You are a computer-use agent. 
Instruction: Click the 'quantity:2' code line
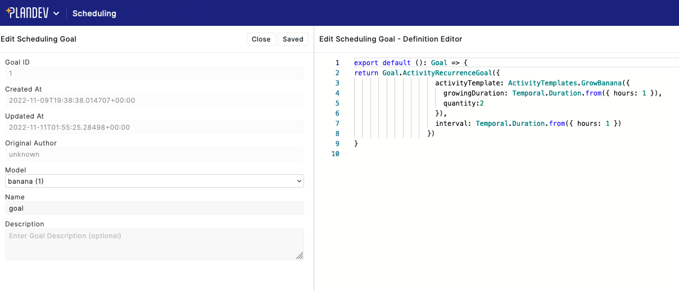point(464,103)
